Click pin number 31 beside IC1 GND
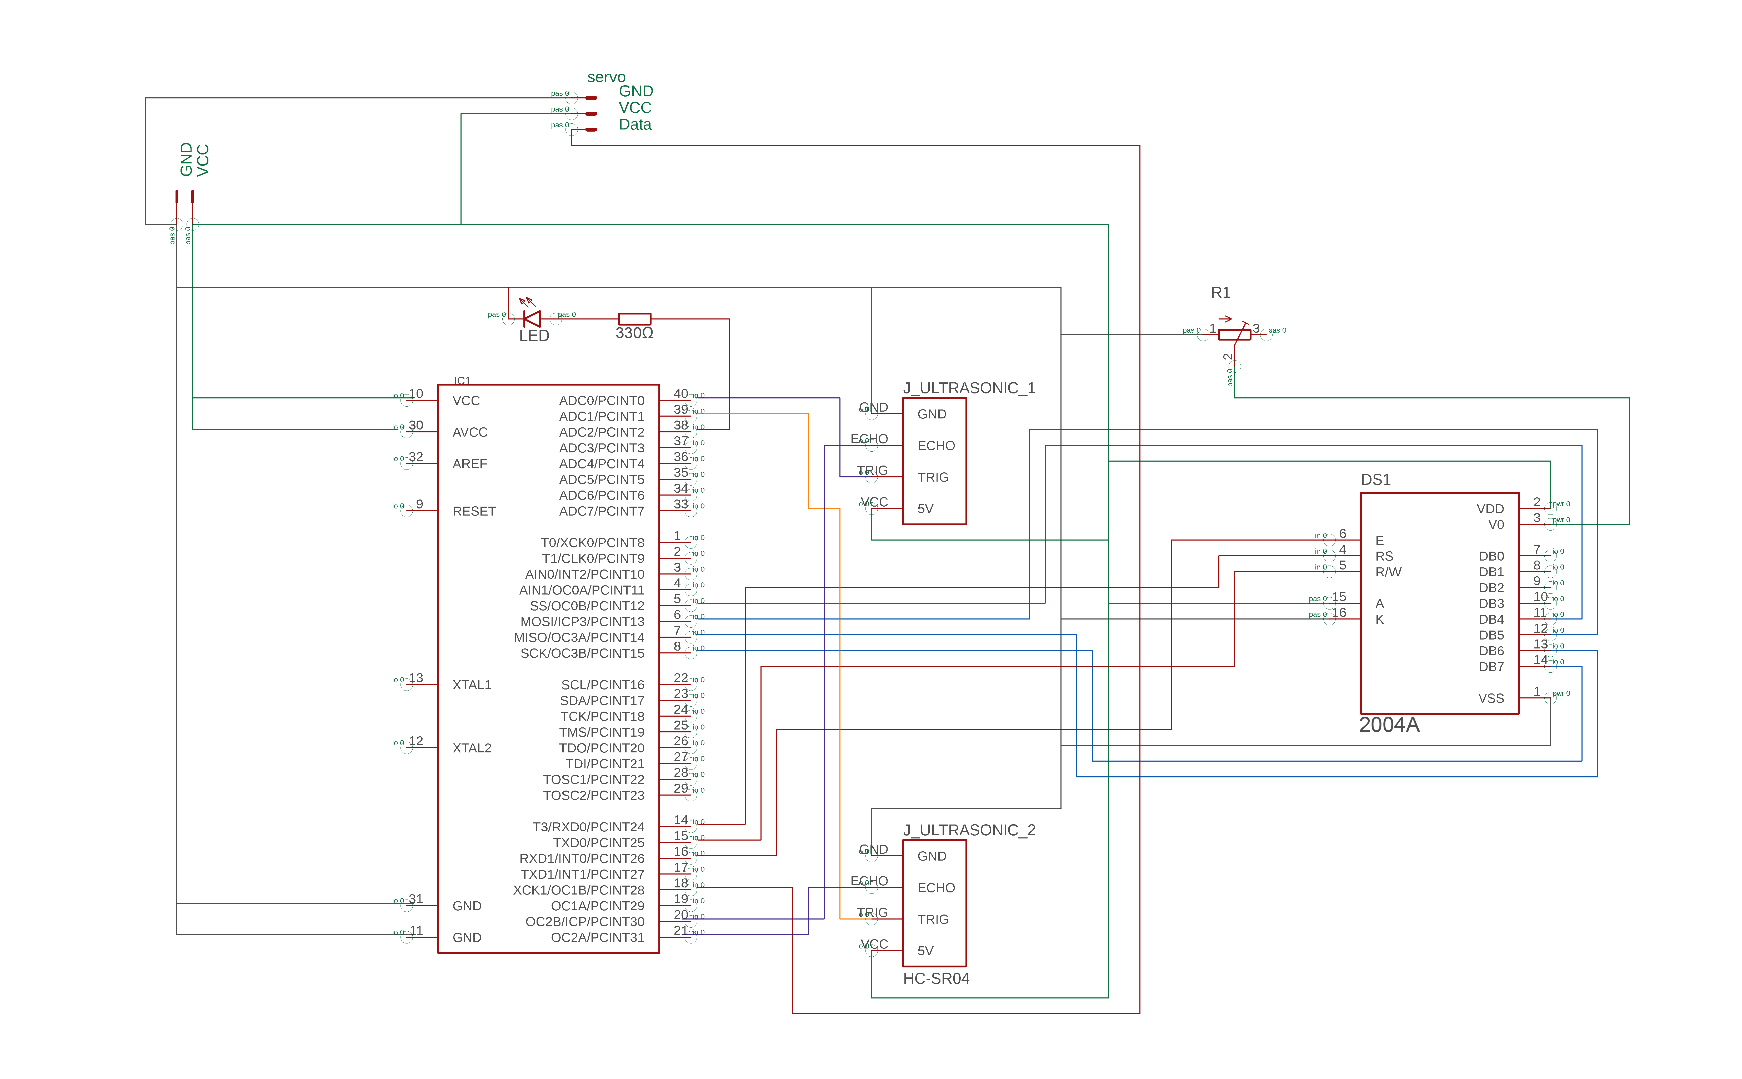The image size is (1742, 1079). tap(416, 899)
